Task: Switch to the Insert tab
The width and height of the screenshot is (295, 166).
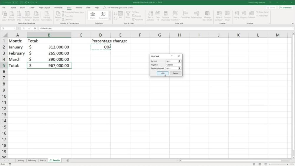Action: [x=23, y=8]
